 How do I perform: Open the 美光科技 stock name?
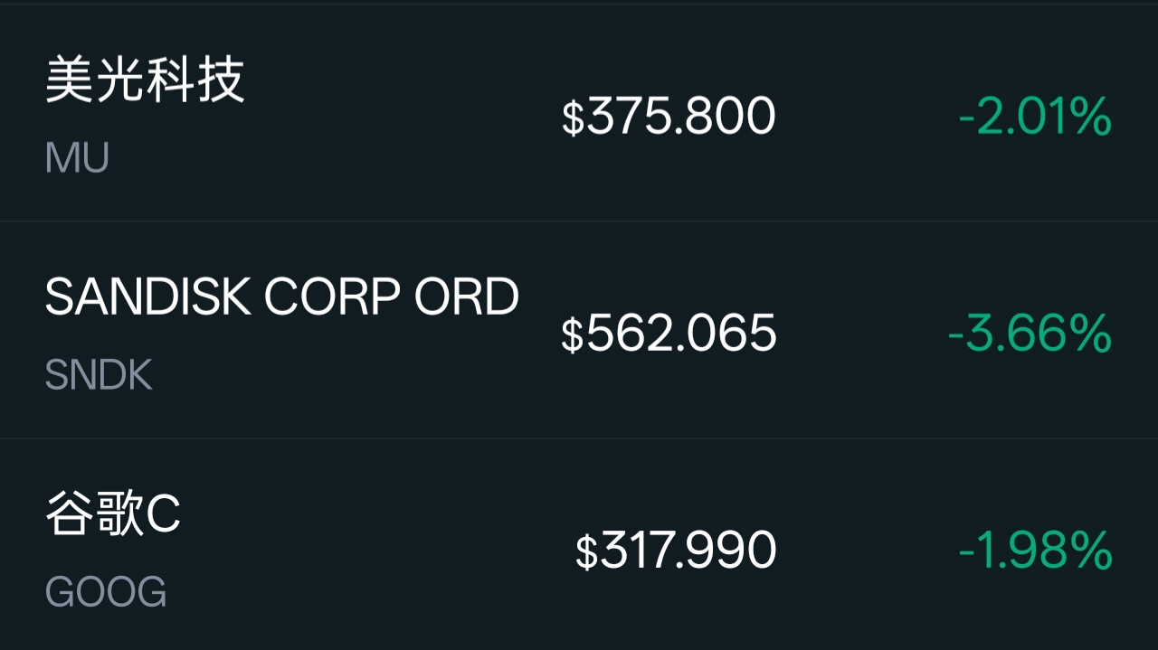pyautogui.click(x=145, y=80)
